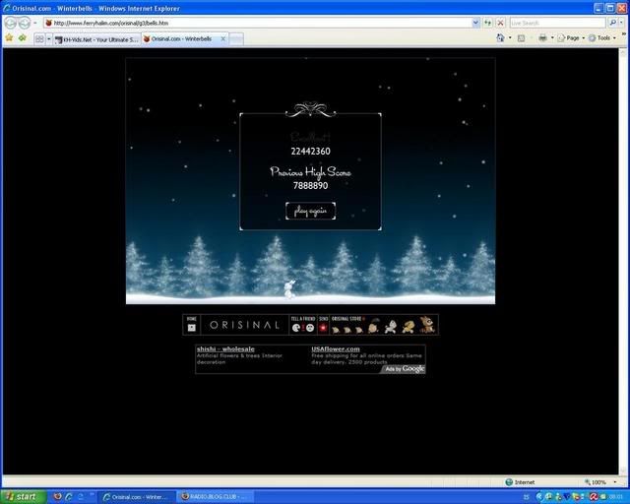Open Favorites Center star icon
The width and height of the screenshot is (630, 504).
[9, 38]
